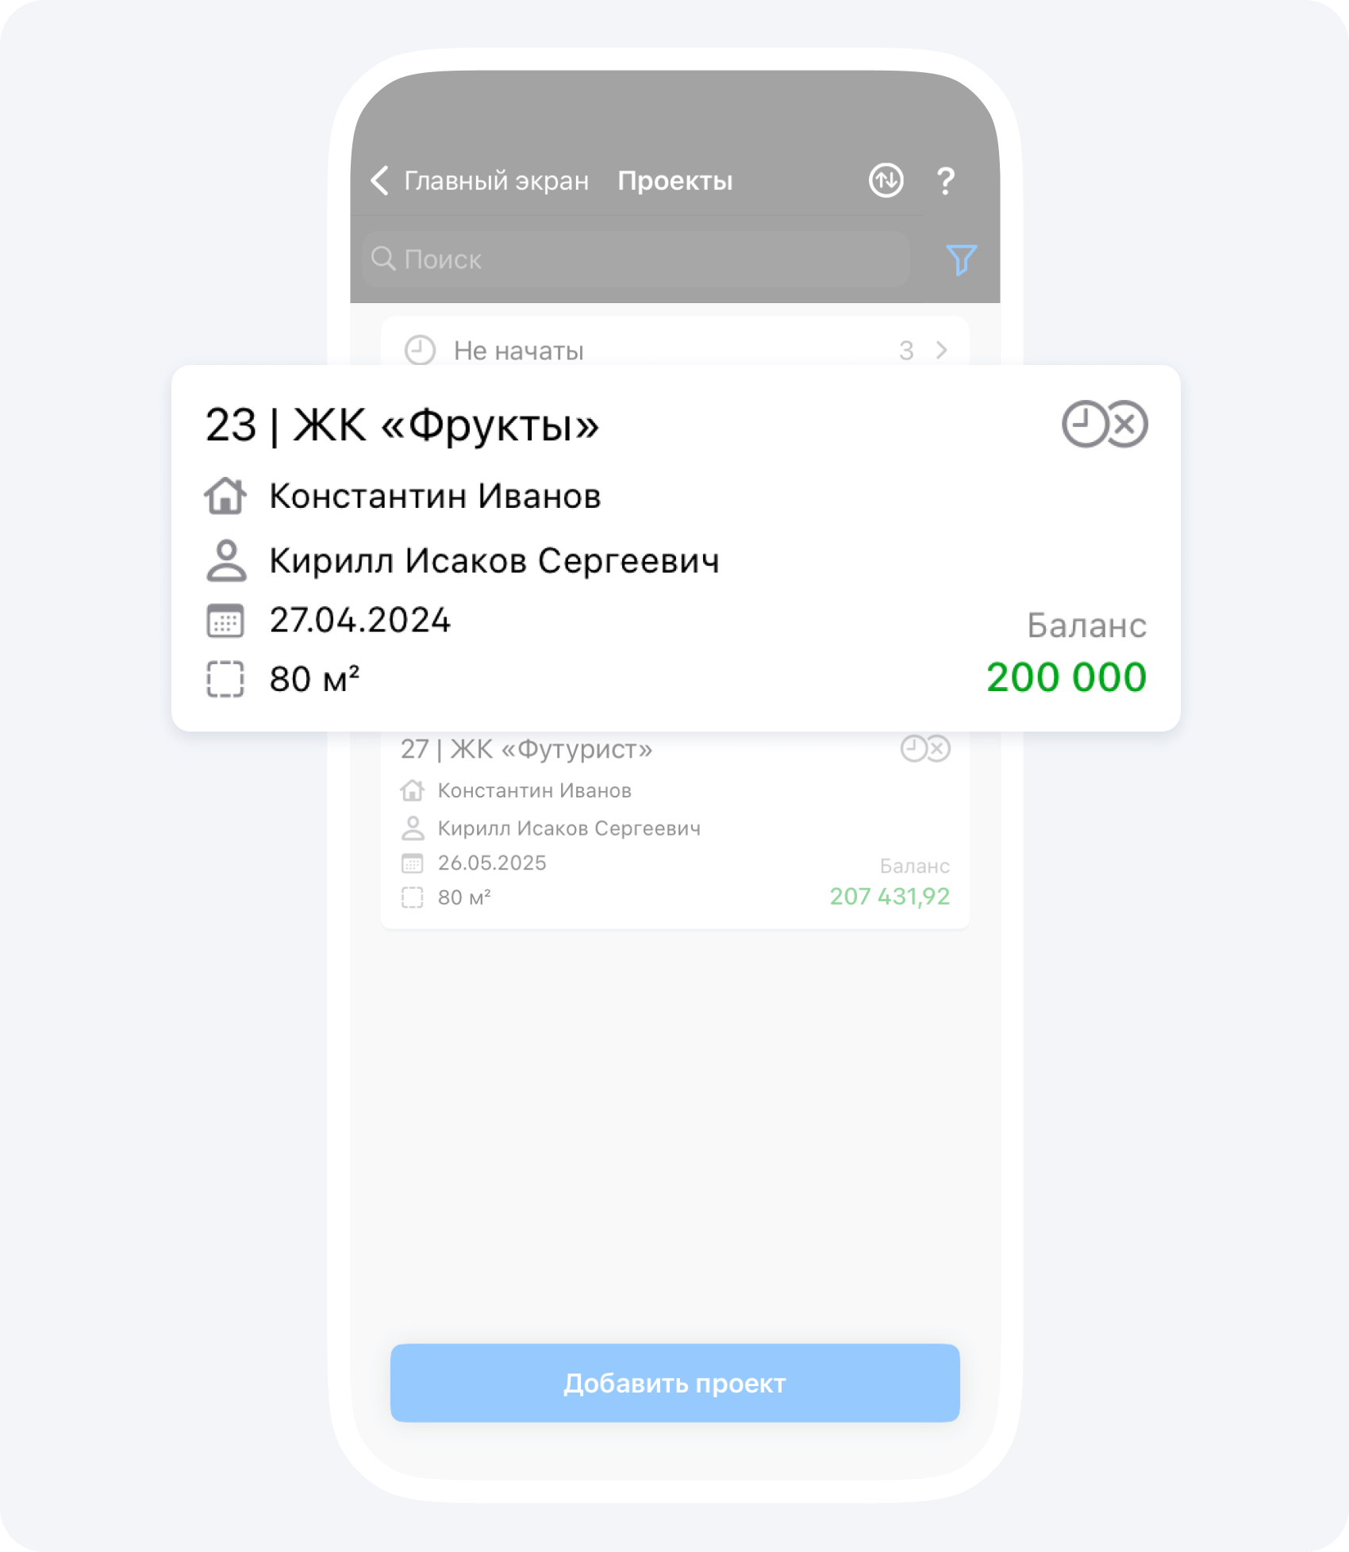Tap the Проекты screen title
The image size is (1349, 1552).
point(675,181)
